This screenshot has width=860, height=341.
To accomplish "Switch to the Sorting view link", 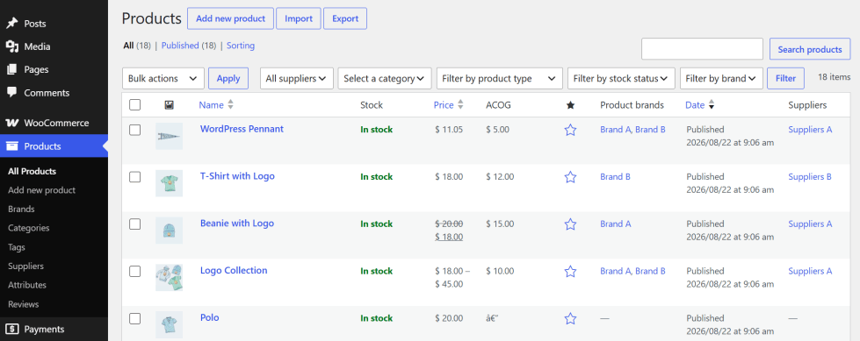I will click(x=240, y=46).
